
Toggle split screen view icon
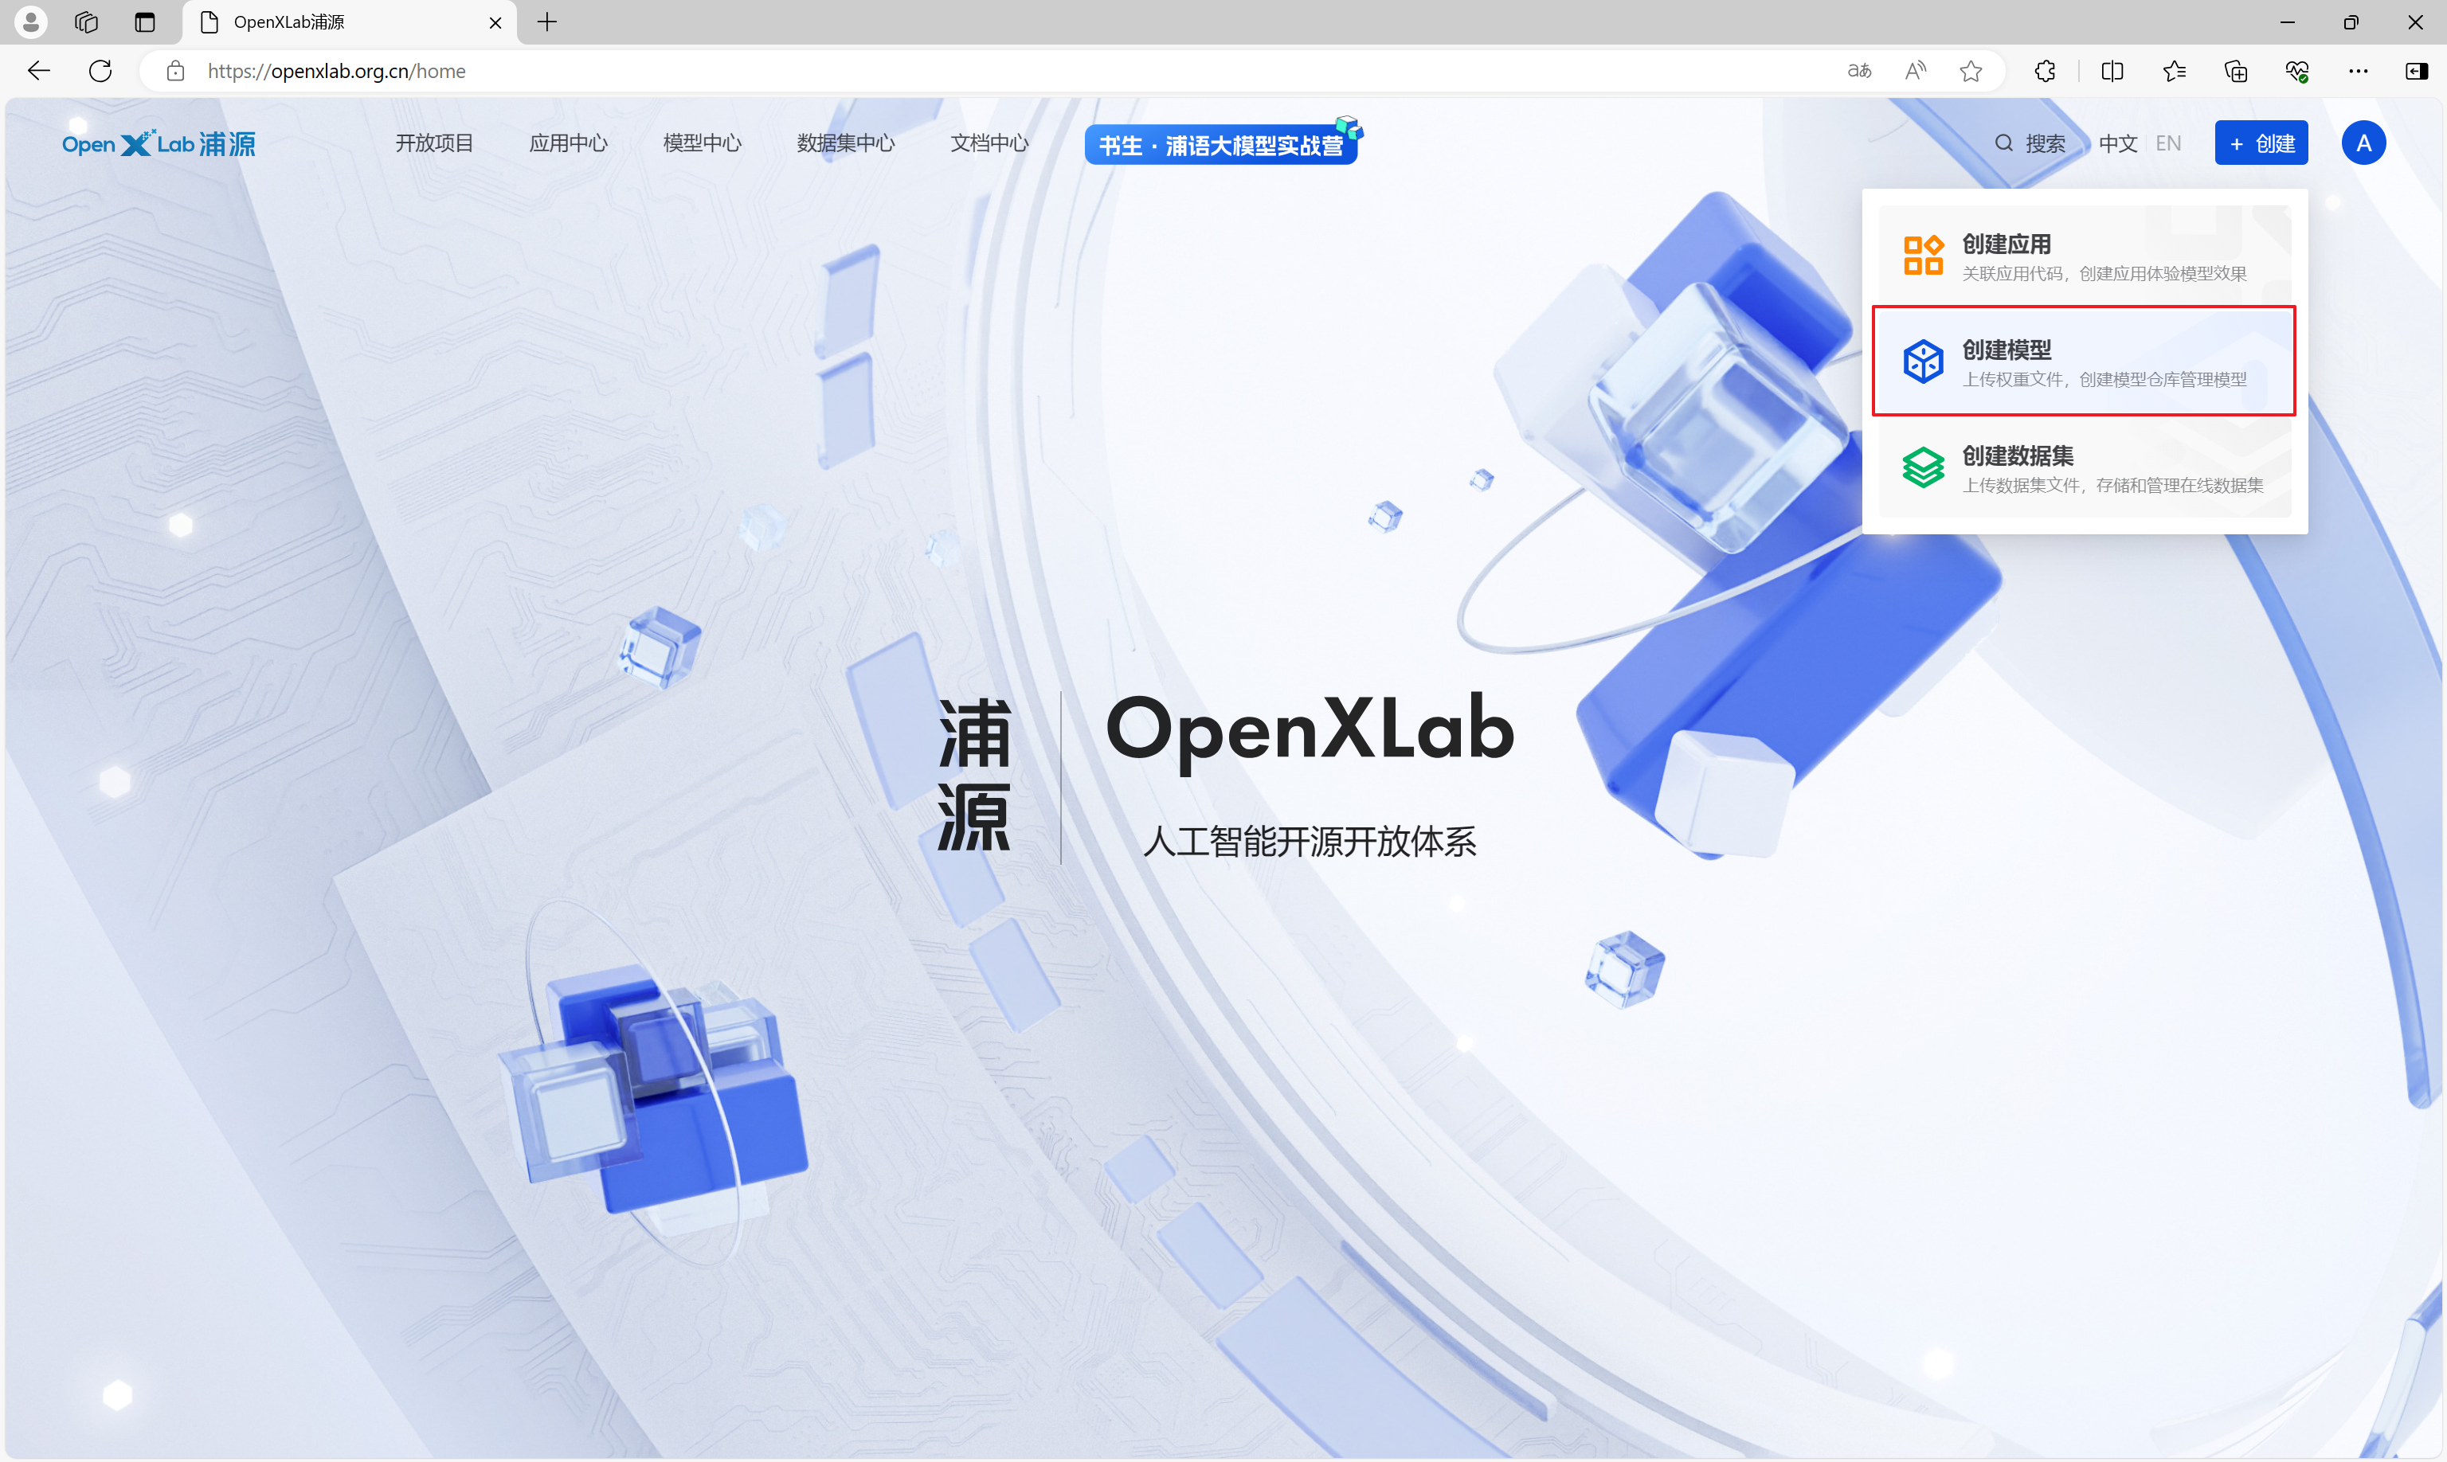[2112, 71]
